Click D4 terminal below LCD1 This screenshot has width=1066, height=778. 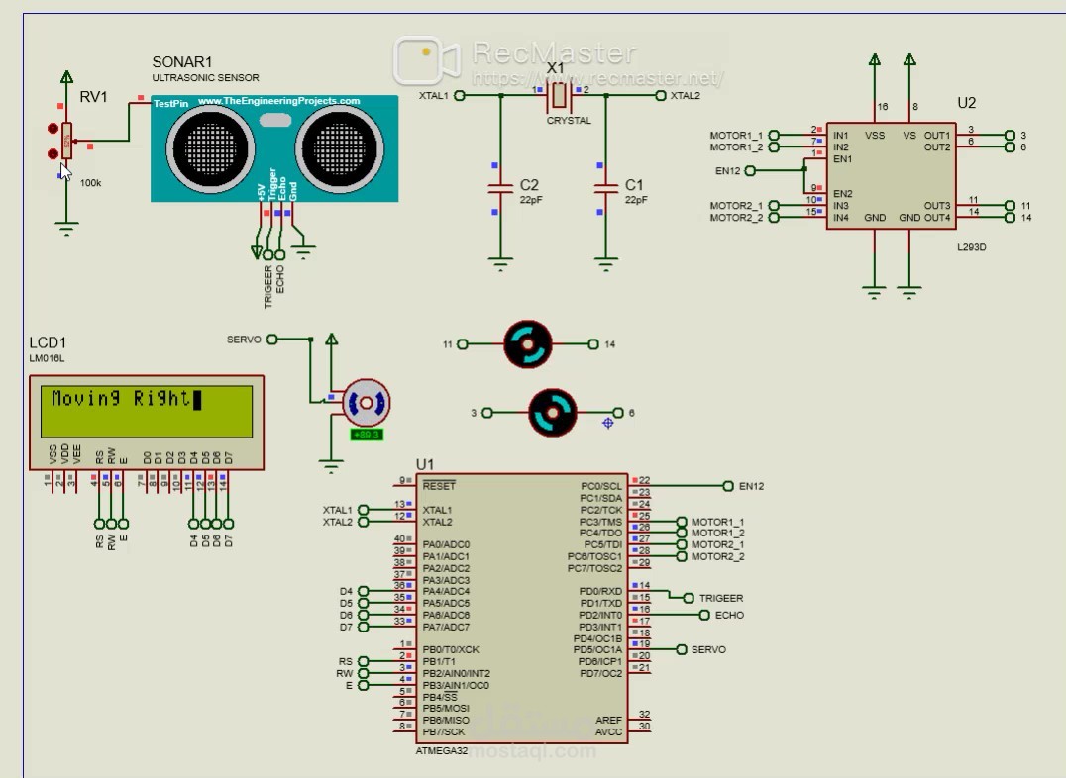(194, 524)
